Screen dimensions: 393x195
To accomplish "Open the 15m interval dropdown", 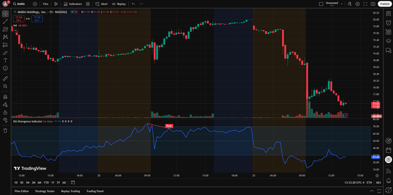I will [x=46, y=4].
